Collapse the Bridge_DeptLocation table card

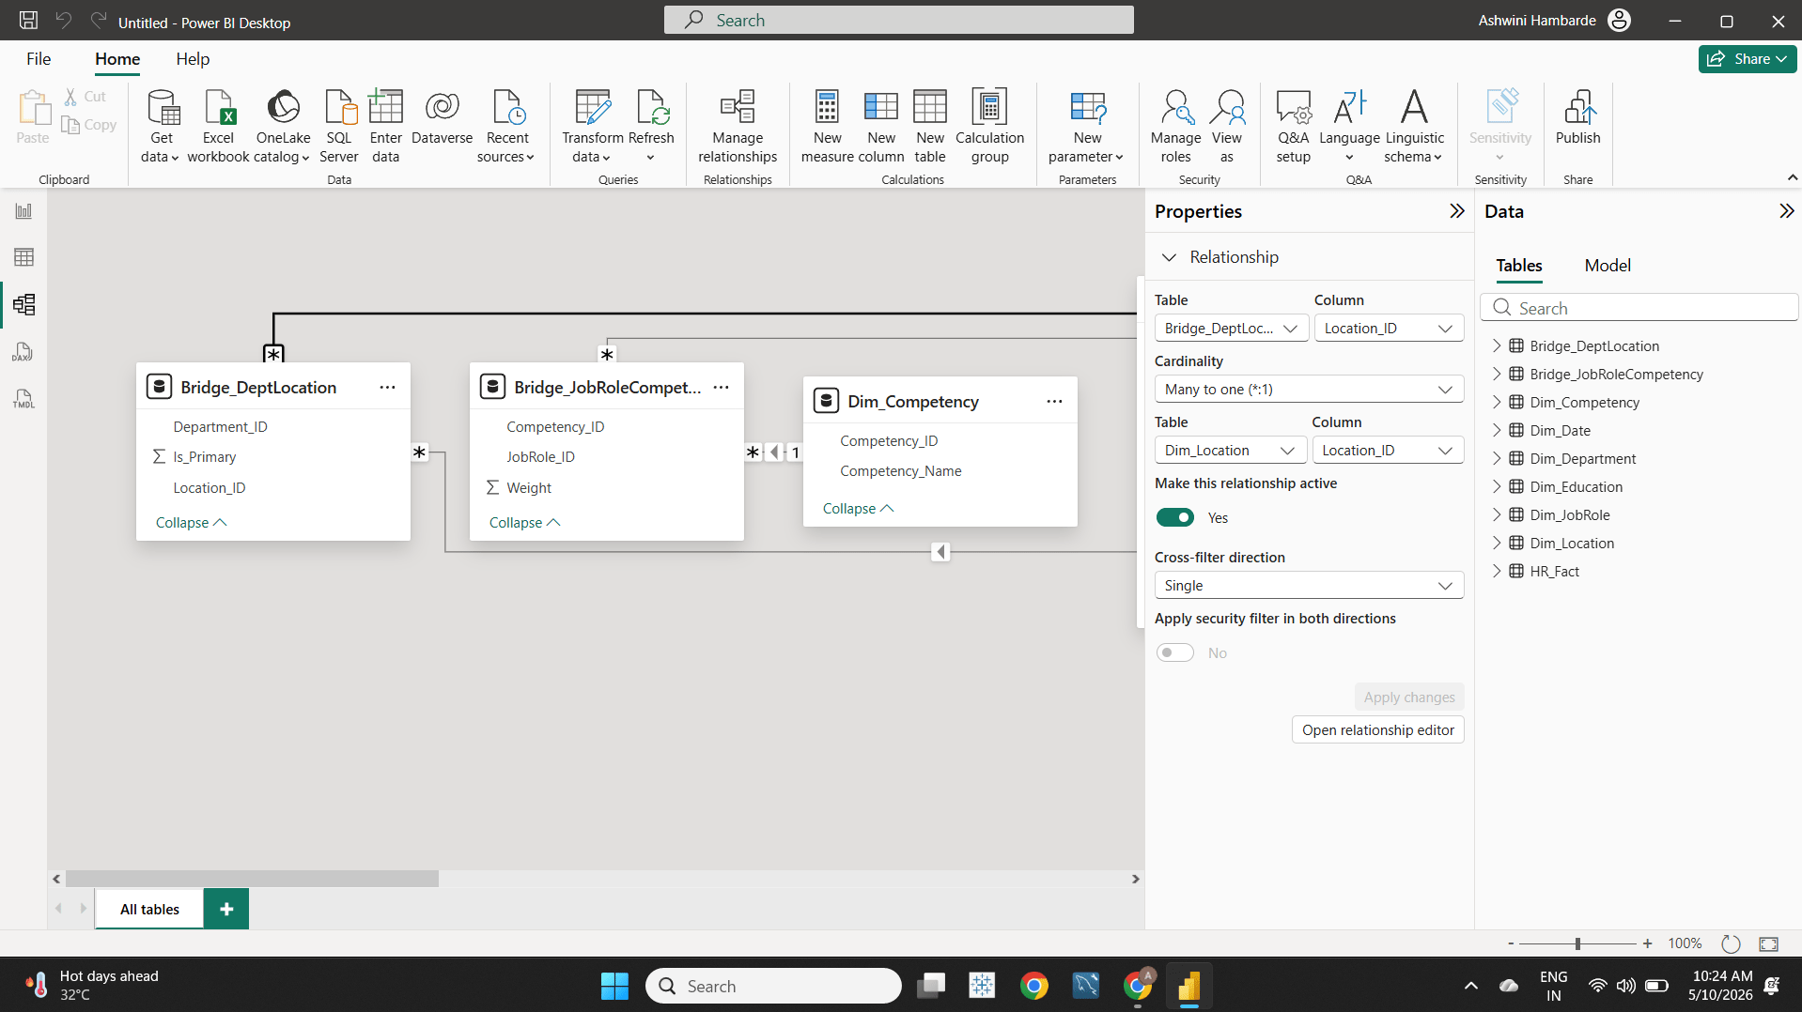coord(191,523)
